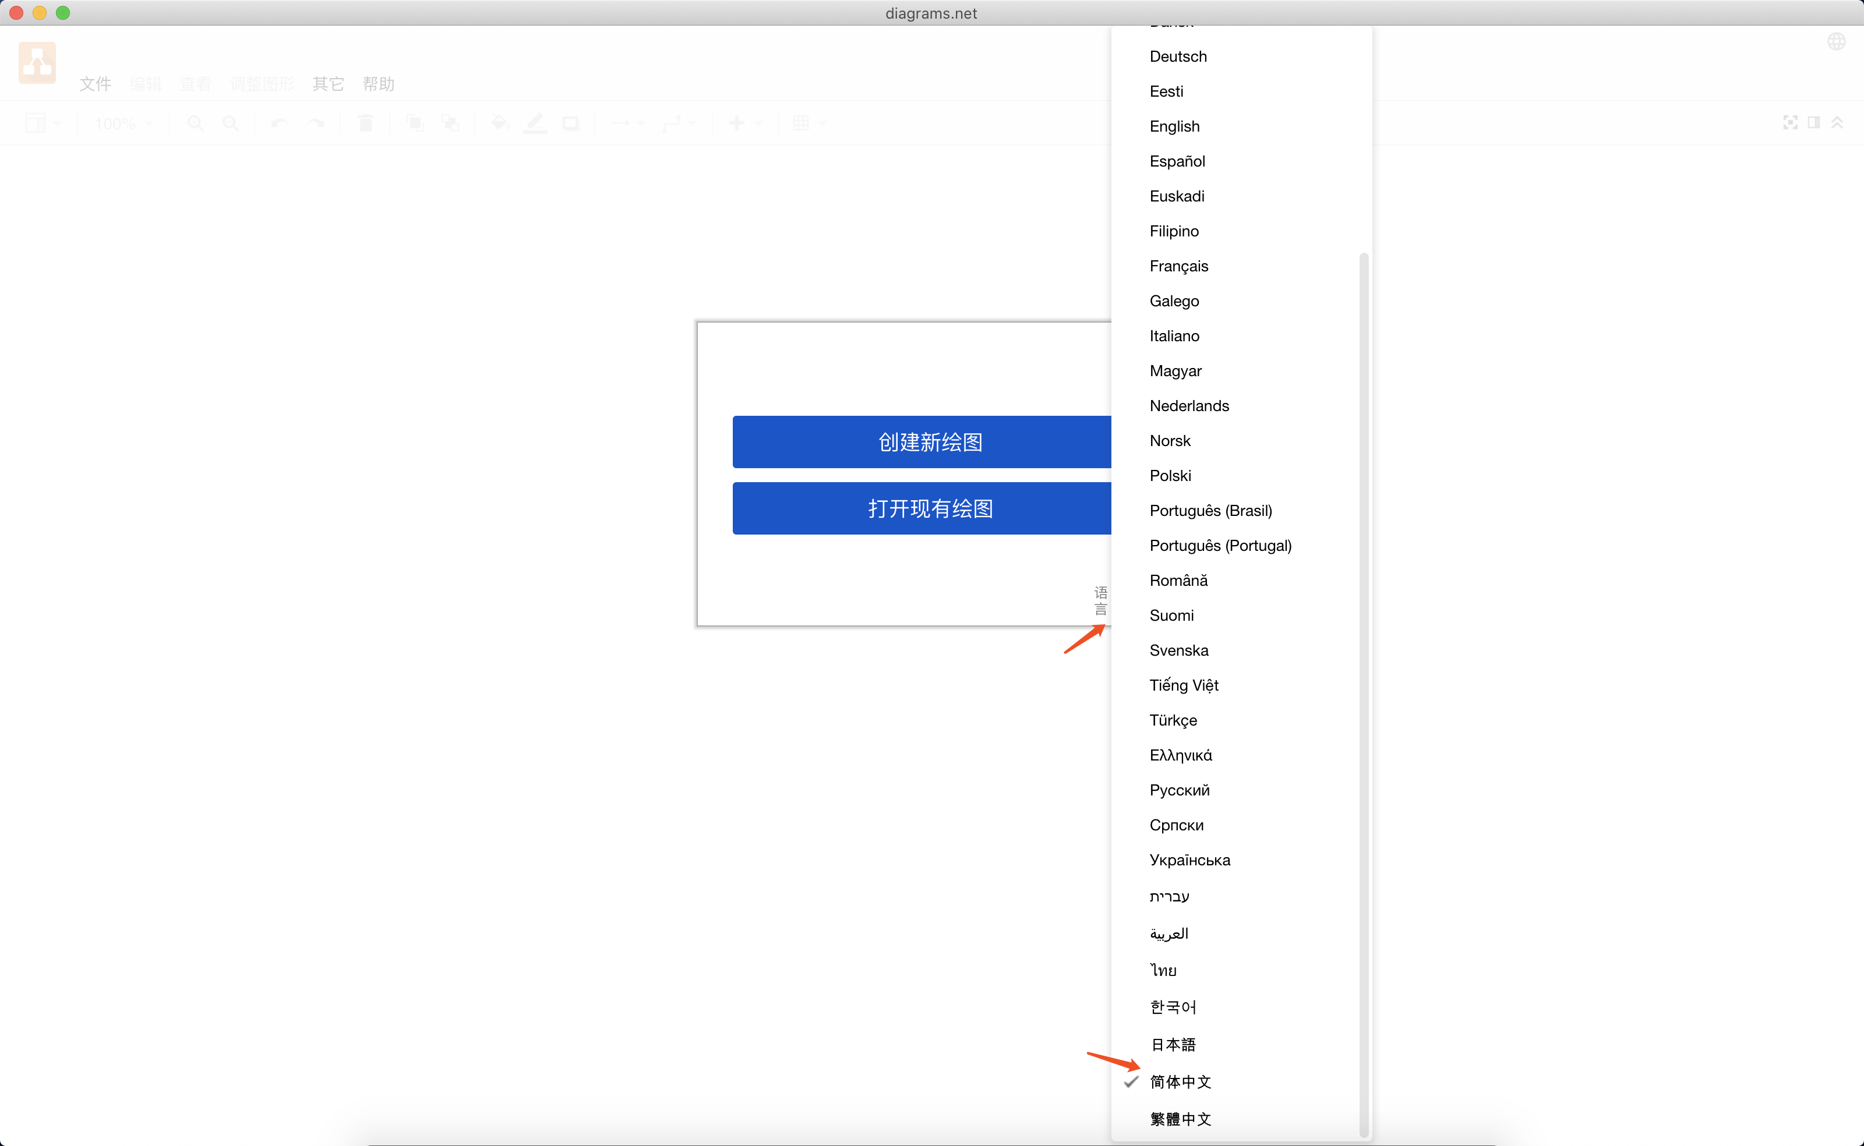Select 简体中文 from language list
The image size is (1864, 1146).
pyautogui.click(x=1180, y=1081)
